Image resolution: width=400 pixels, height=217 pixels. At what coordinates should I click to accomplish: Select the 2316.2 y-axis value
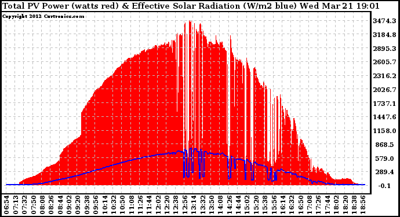tap(384, 76)
